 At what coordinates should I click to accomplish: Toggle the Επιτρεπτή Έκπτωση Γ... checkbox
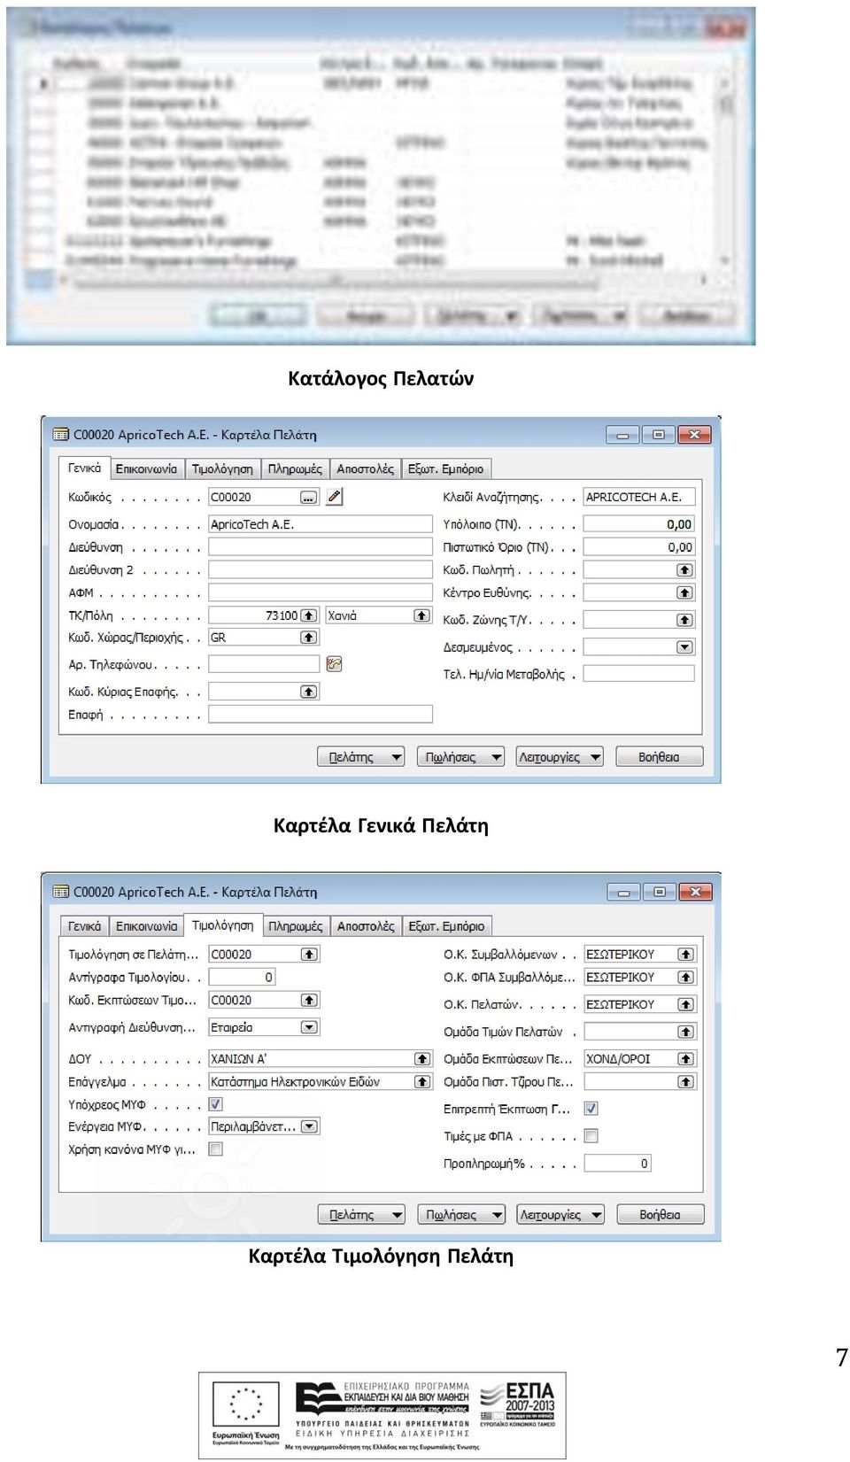point(591,1109)
